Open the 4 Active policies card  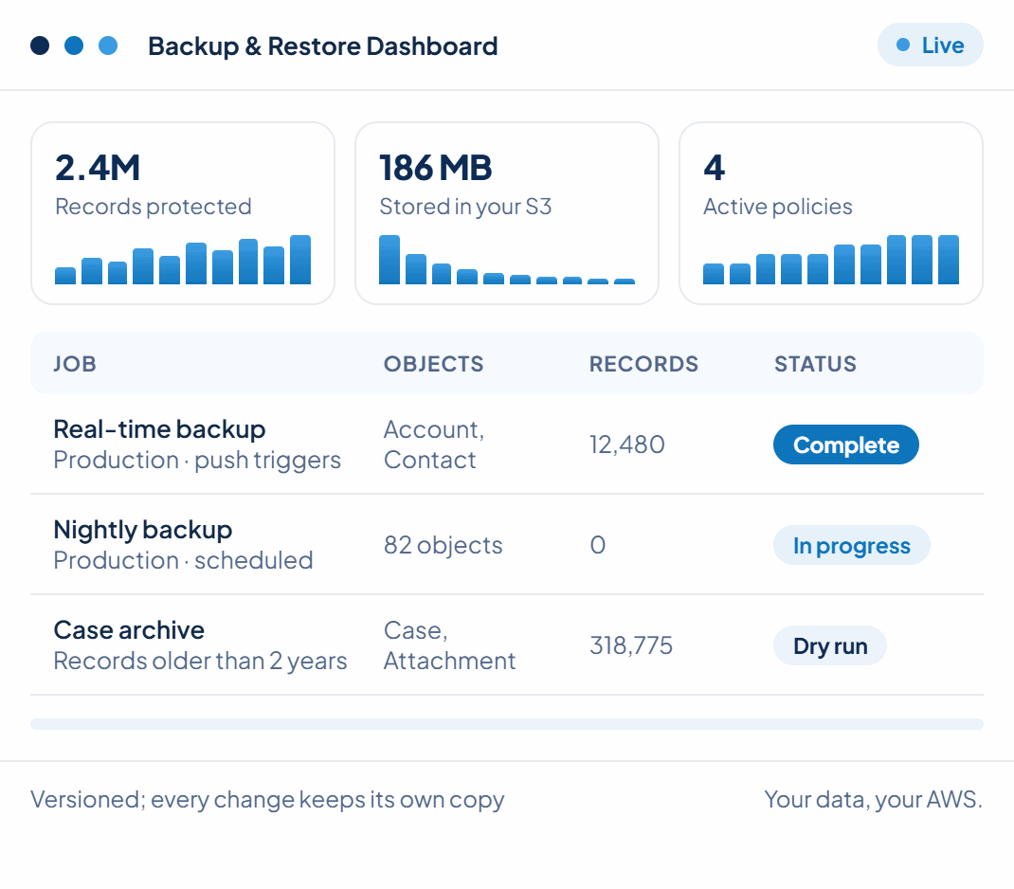(x=831, y=213)
